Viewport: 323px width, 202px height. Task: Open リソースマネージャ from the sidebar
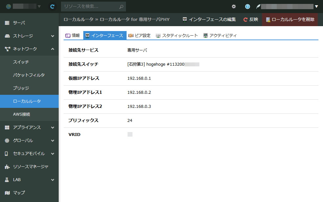[x=29, y=167]
